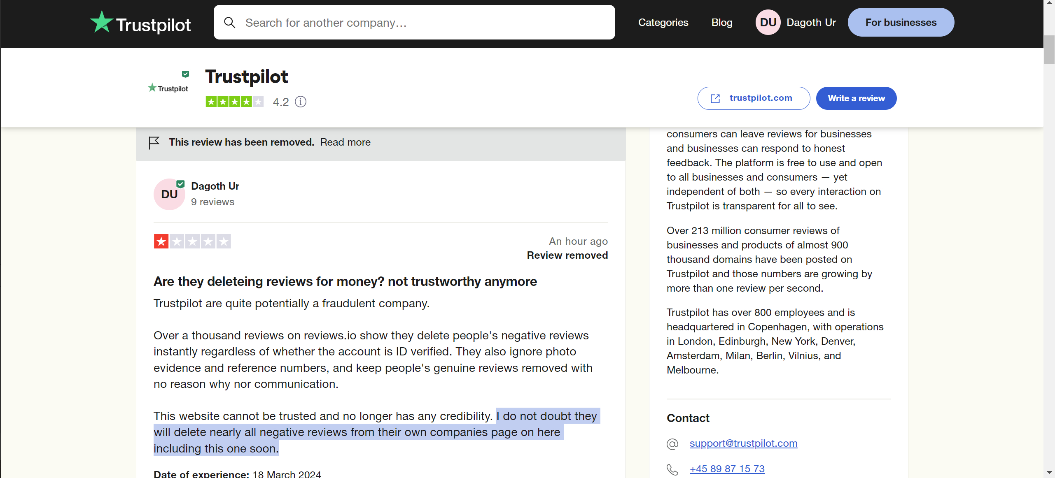The image size is (1055, 478).
Task: Click the rating info circle icon
Action: [x=301, y=102]
